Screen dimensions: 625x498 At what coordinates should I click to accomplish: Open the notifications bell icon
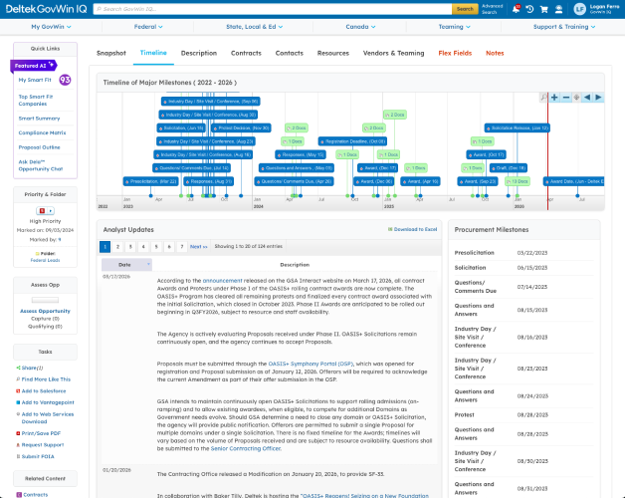(x=516, y=9)
